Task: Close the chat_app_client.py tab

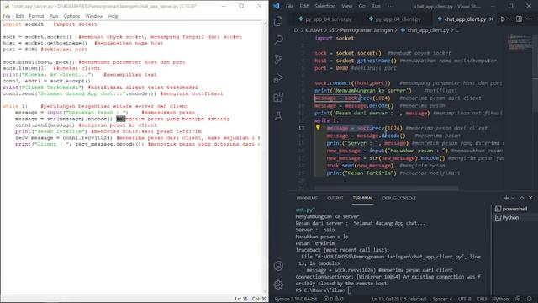Action: [x=491, y=19]
